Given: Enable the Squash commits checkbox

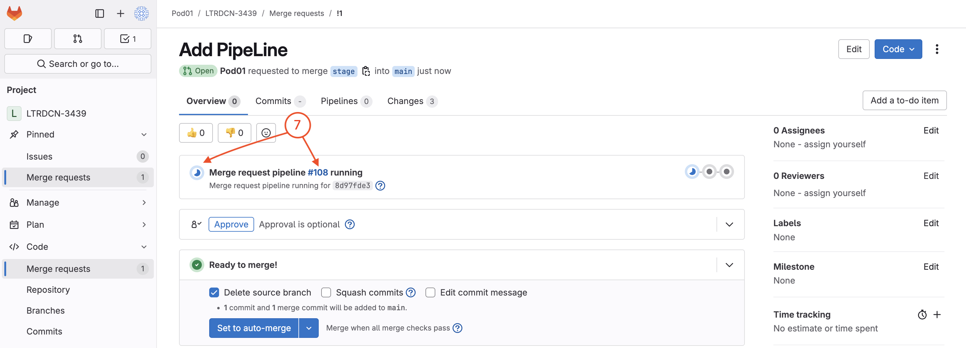Looking at the screenshot, I should click(x=326, y=293).
